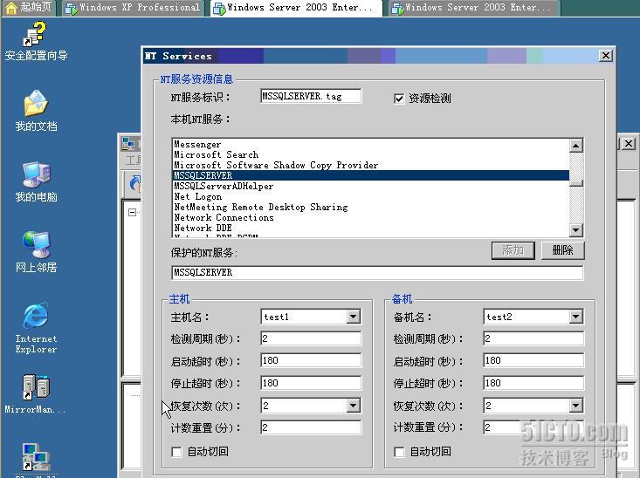The image size is (640, 478).
Task: Click 备机 停止超时 field
Action: (x=533, y=383)
